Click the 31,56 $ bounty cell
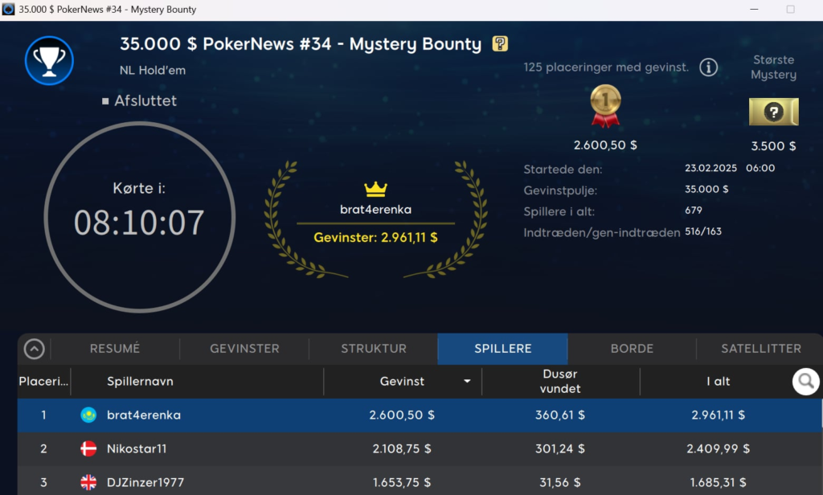 [x=560, y=482]
